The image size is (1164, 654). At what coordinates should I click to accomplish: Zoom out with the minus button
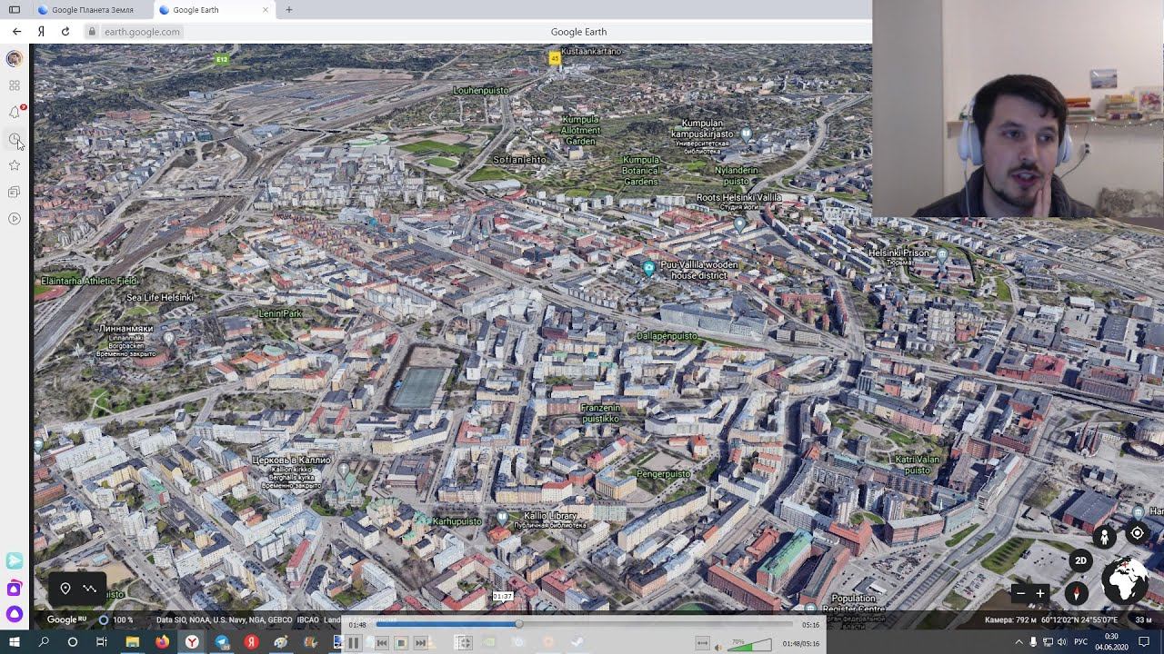click(x=1020, y=594)
